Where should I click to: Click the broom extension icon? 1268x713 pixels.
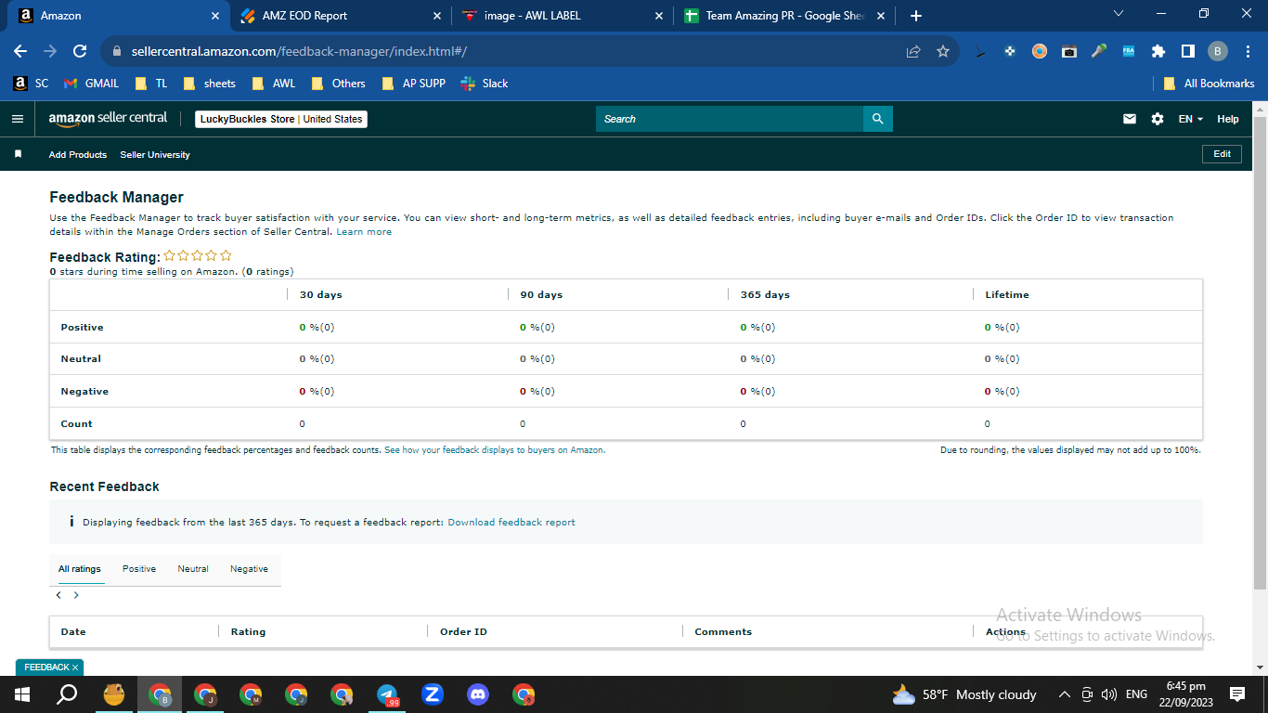[980, 51]
